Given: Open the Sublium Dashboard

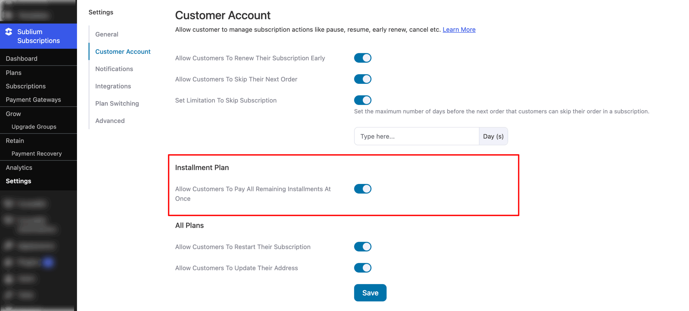Looking at the screenshot, I should click(x=22, y=58).
